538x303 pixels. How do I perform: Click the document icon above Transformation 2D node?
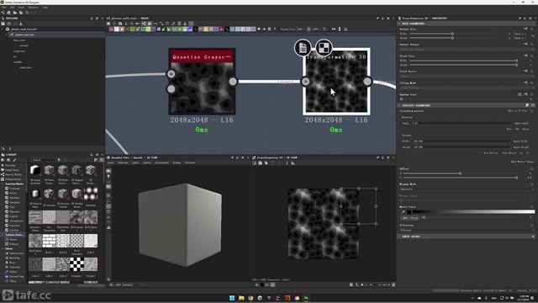(x=303, y=48)
